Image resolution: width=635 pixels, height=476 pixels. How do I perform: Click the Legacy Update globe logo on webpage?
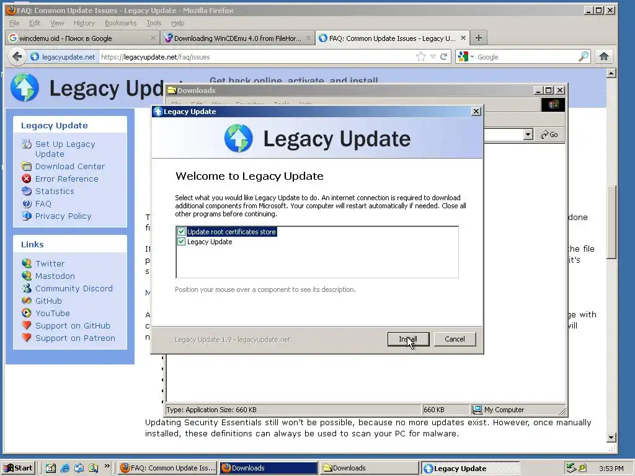pos(25,87)
